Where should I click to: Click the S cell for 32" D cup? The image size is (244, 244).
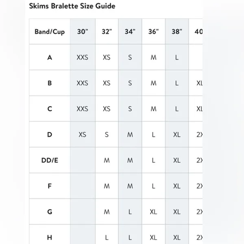tap(107, 135)
